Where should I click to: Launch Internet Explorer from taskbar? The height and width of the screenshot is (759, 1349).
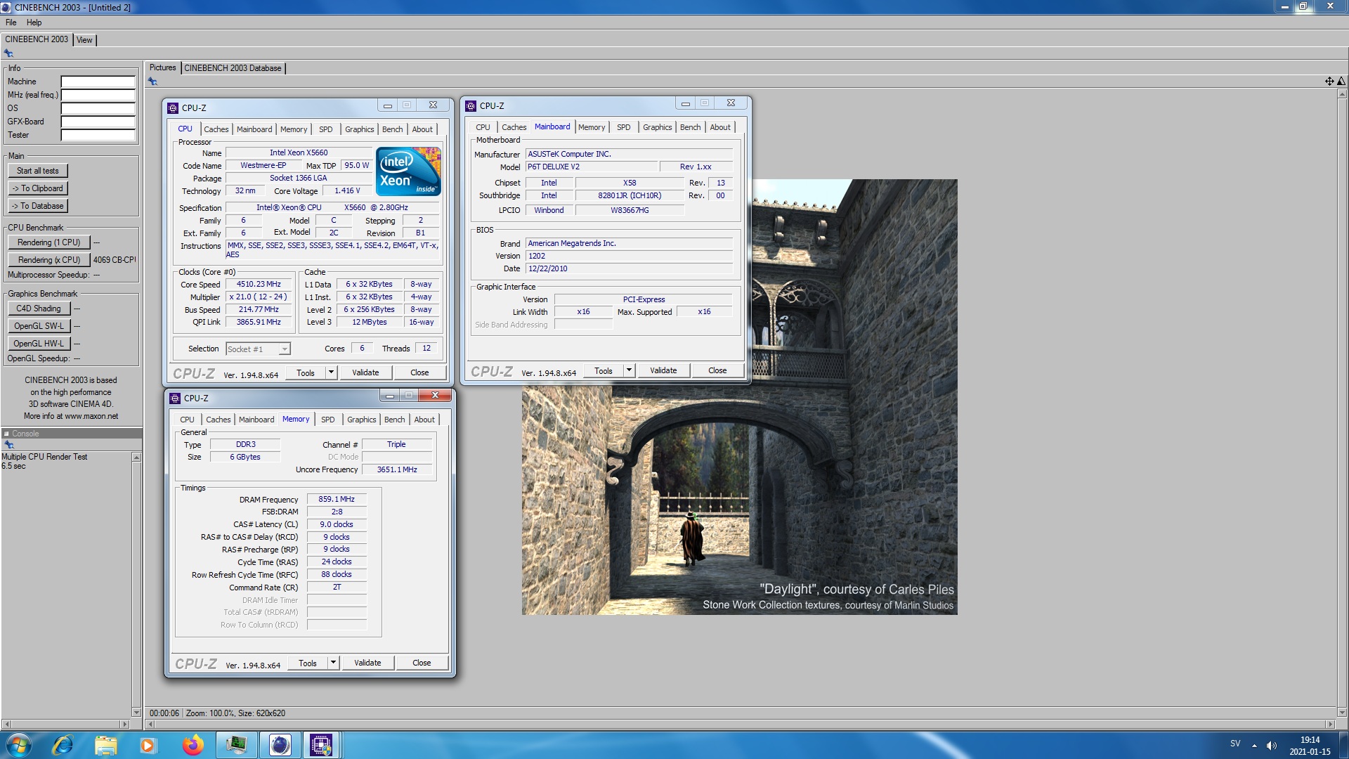click(x=63, y=745)
